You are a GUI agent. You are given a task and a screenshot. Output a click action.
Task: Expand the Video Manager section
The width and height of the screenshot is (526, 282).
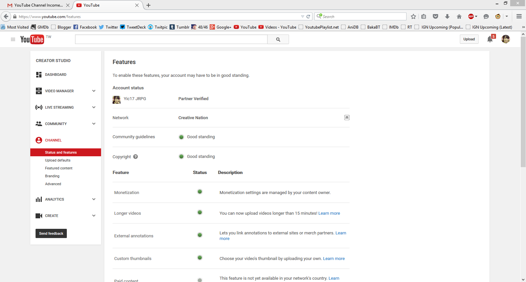(x=94, y=91)
